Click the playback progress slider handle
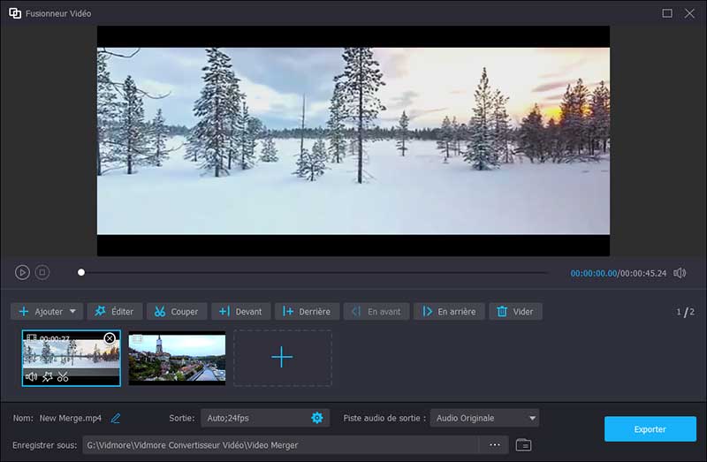707x462 pixels. [x=81, y=273]
